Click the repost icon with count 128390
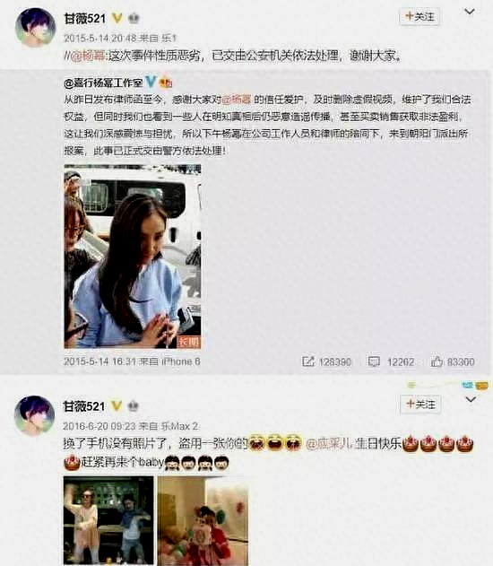The width and height of the screenshot is (493, 566). [x=308, y=361]
